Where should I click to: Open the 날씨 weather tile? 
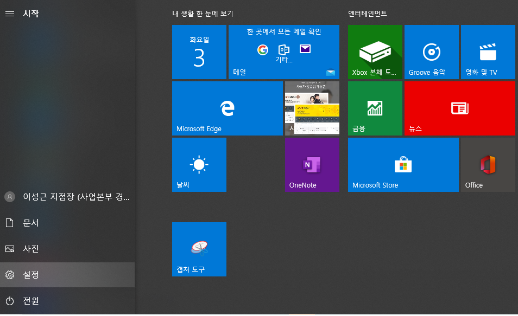pos(199,165)
